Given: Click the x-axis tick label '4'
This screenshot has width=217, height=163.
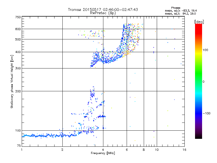Looking at the screenshot, I should (x=103, y=150).
